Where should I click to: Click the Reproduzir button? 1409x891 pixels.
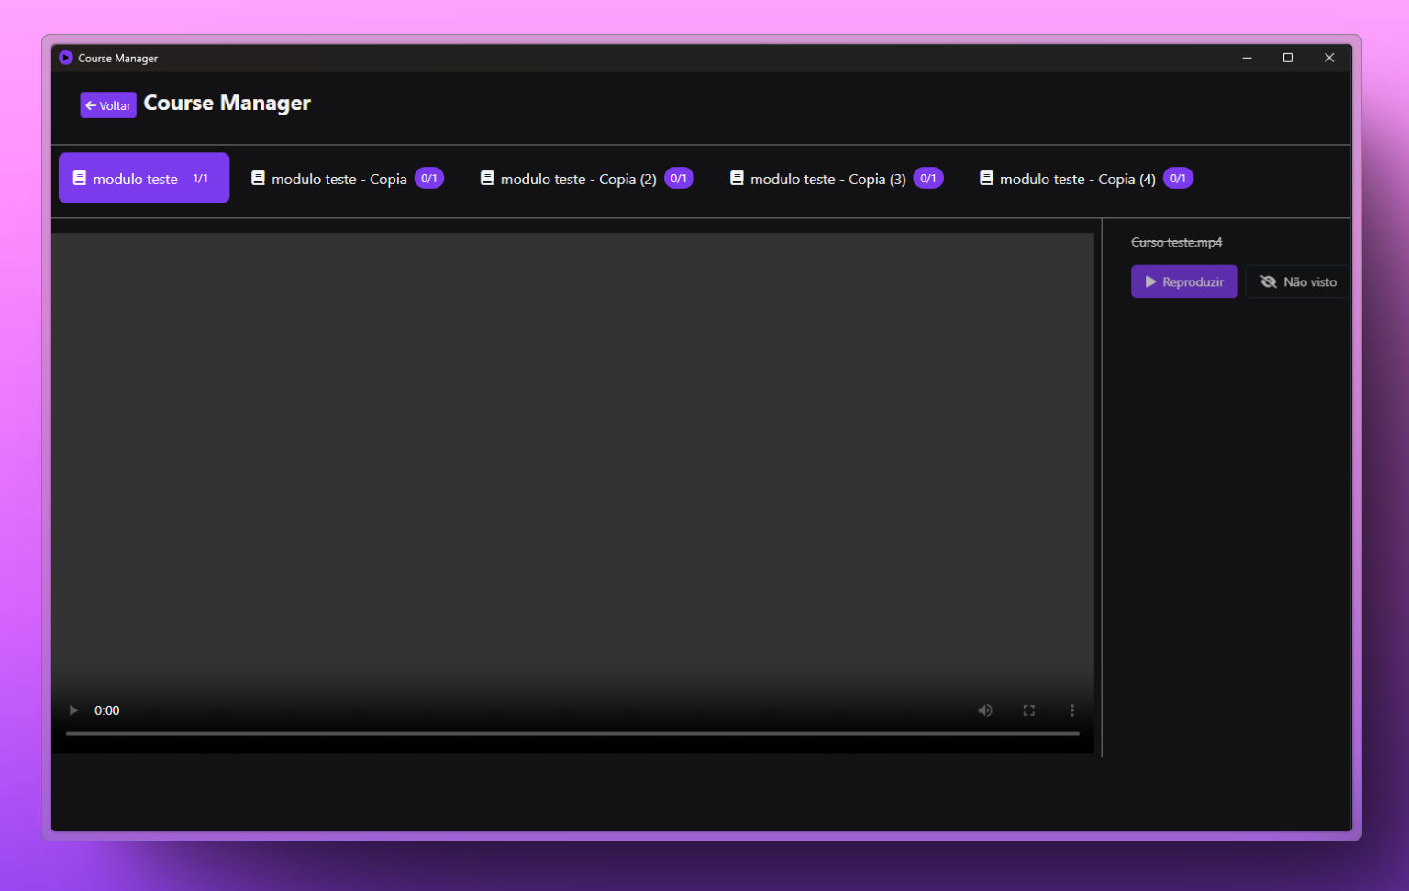pos(1184,281)
